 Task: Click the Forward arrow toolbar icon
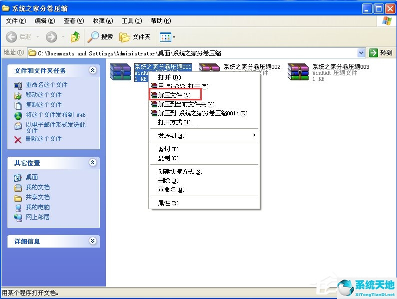tap(51, 37)
